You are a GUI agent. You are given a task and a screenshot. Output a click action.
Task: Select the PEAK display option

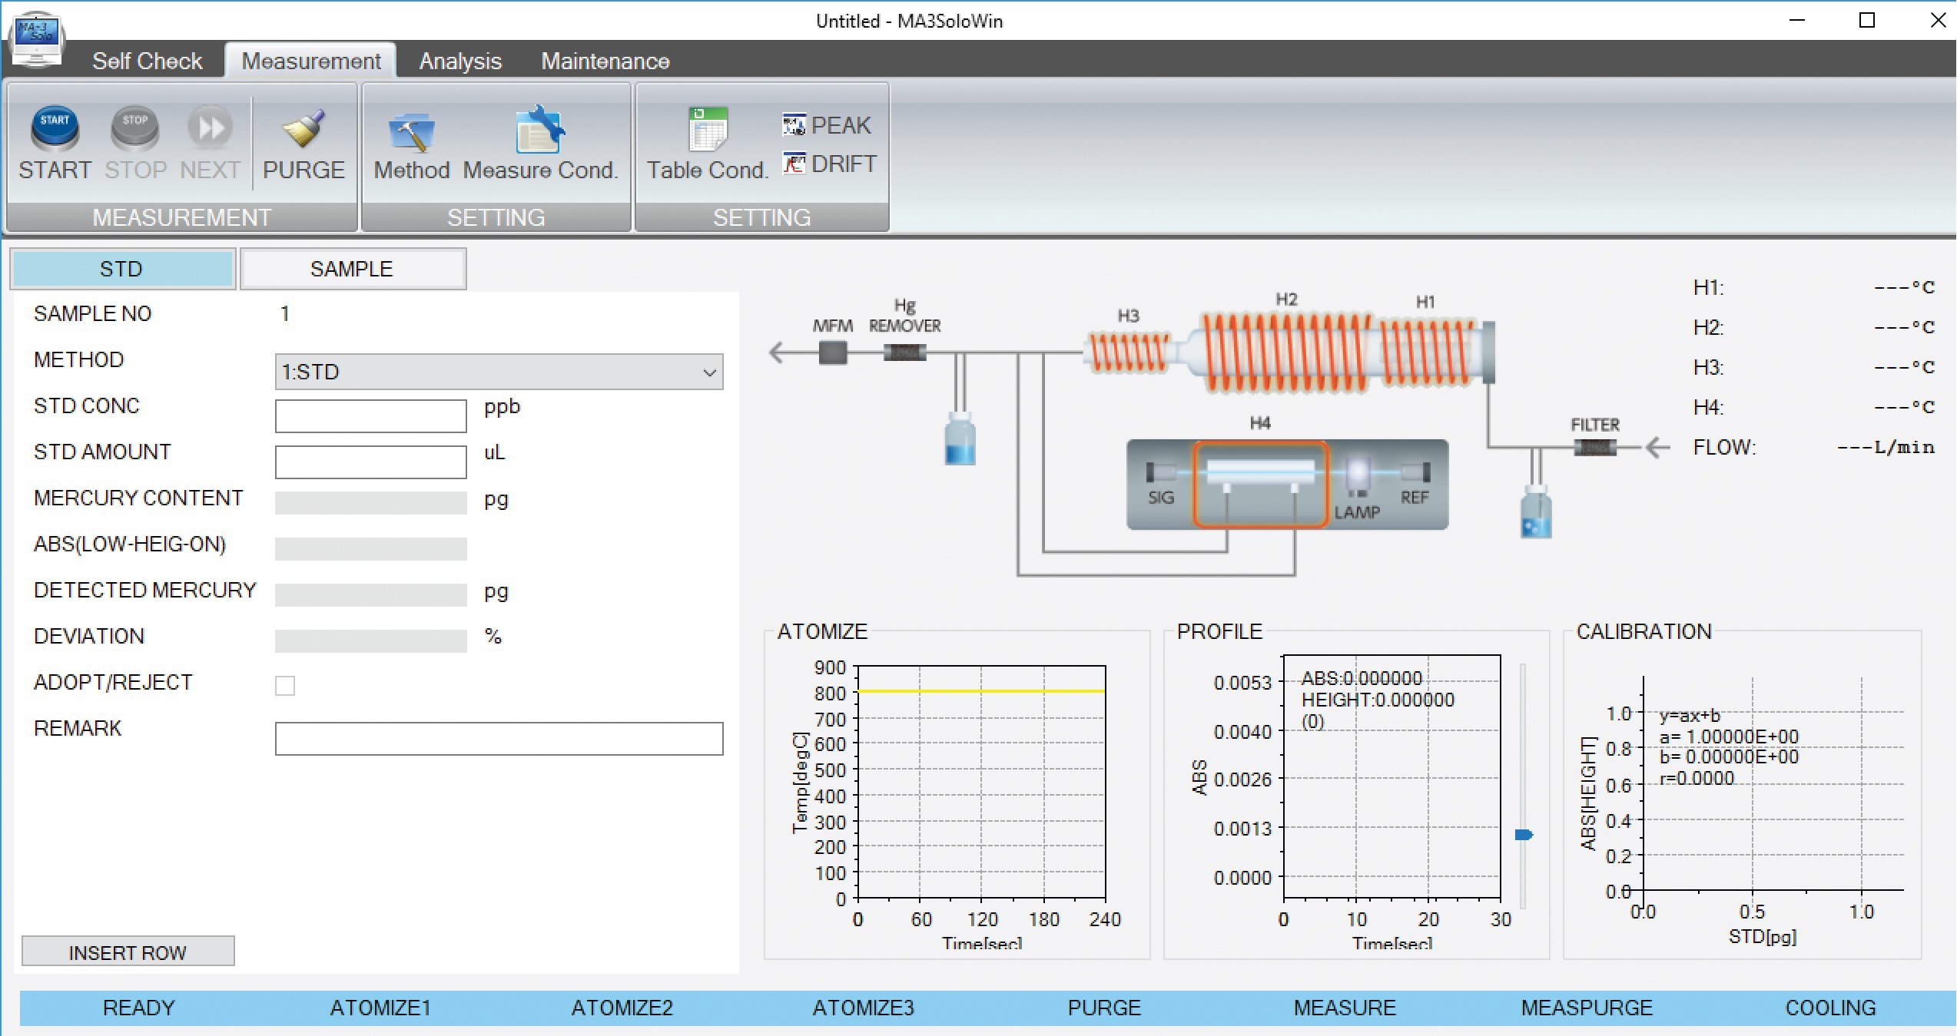click(828, 125)
